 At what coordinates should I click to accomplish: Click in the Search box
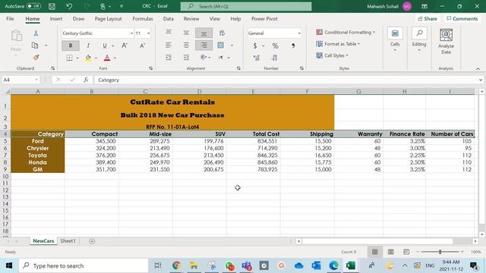246,6
